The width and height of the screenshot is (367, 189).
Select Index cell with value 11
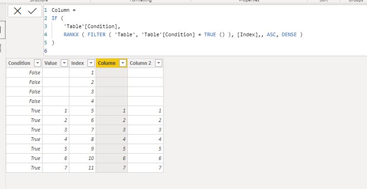click(82, 168)
